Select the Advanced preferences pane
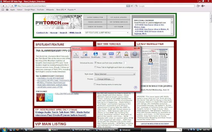Viewport: 212px width, 132px height. 135,55
